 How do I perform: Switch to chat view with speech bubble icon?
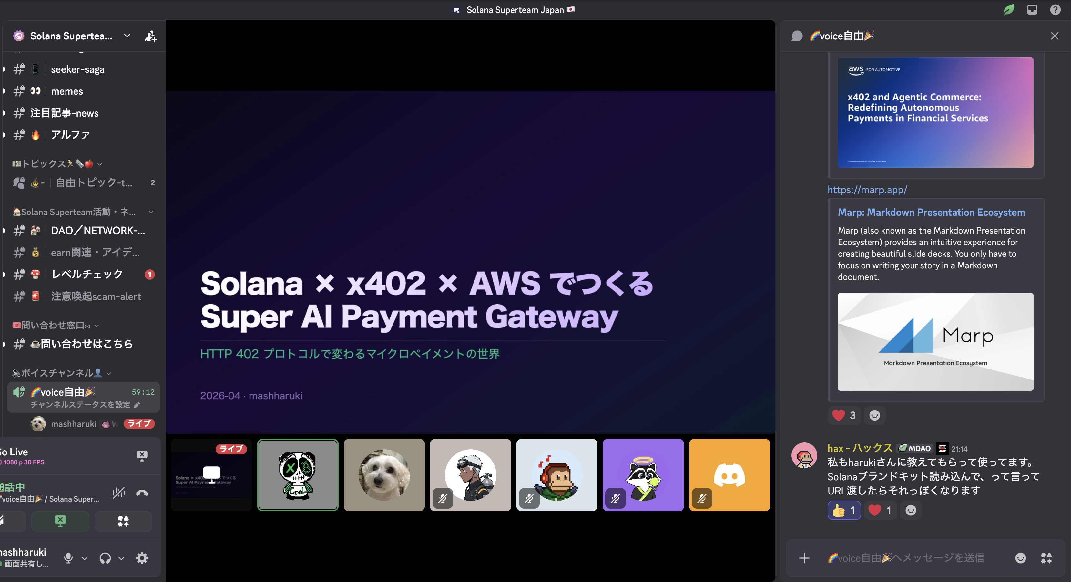coord(797,36)
